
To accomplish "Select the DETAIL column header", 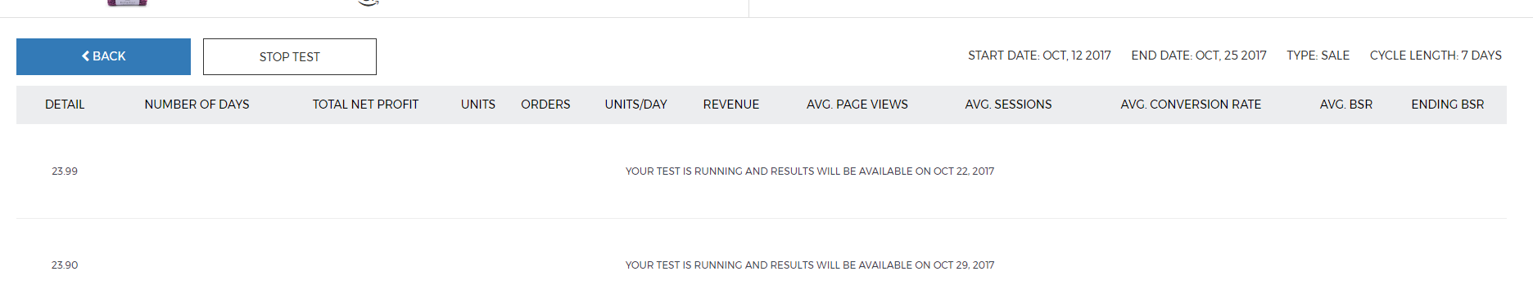I will coord(65,105).
